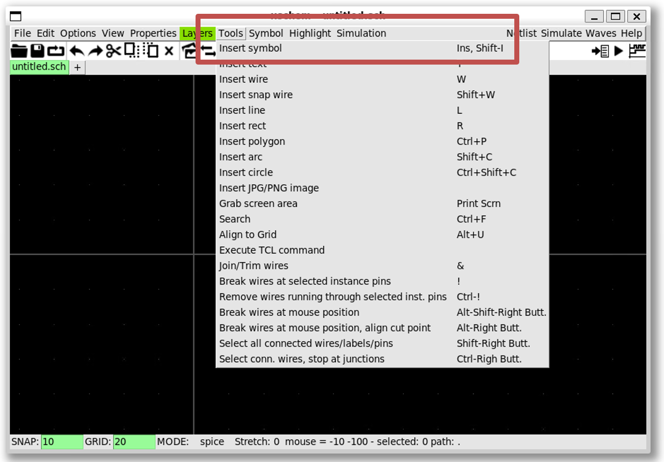Generate the netlist via the arrow-to-list icon
Image resolution: width=664 pixels, height=462 pixels.
(x=600, y=51)
